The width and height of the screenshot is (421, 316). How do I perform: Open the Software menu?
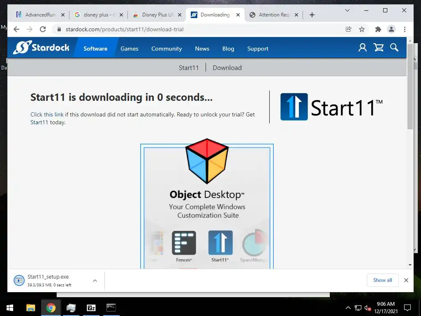coord(95,49)
